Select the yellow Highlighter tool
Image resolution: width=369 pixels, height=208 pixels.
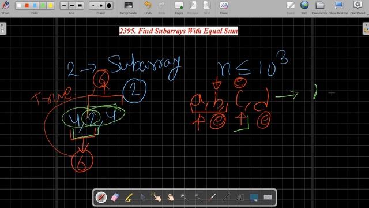pyautogui.click(x=129, y=198)
